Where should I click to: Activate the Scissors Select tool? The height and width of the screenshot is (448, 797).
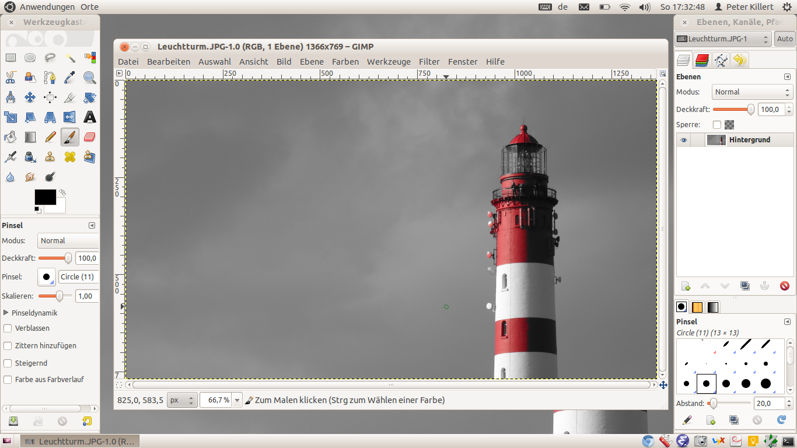[11, 78]
